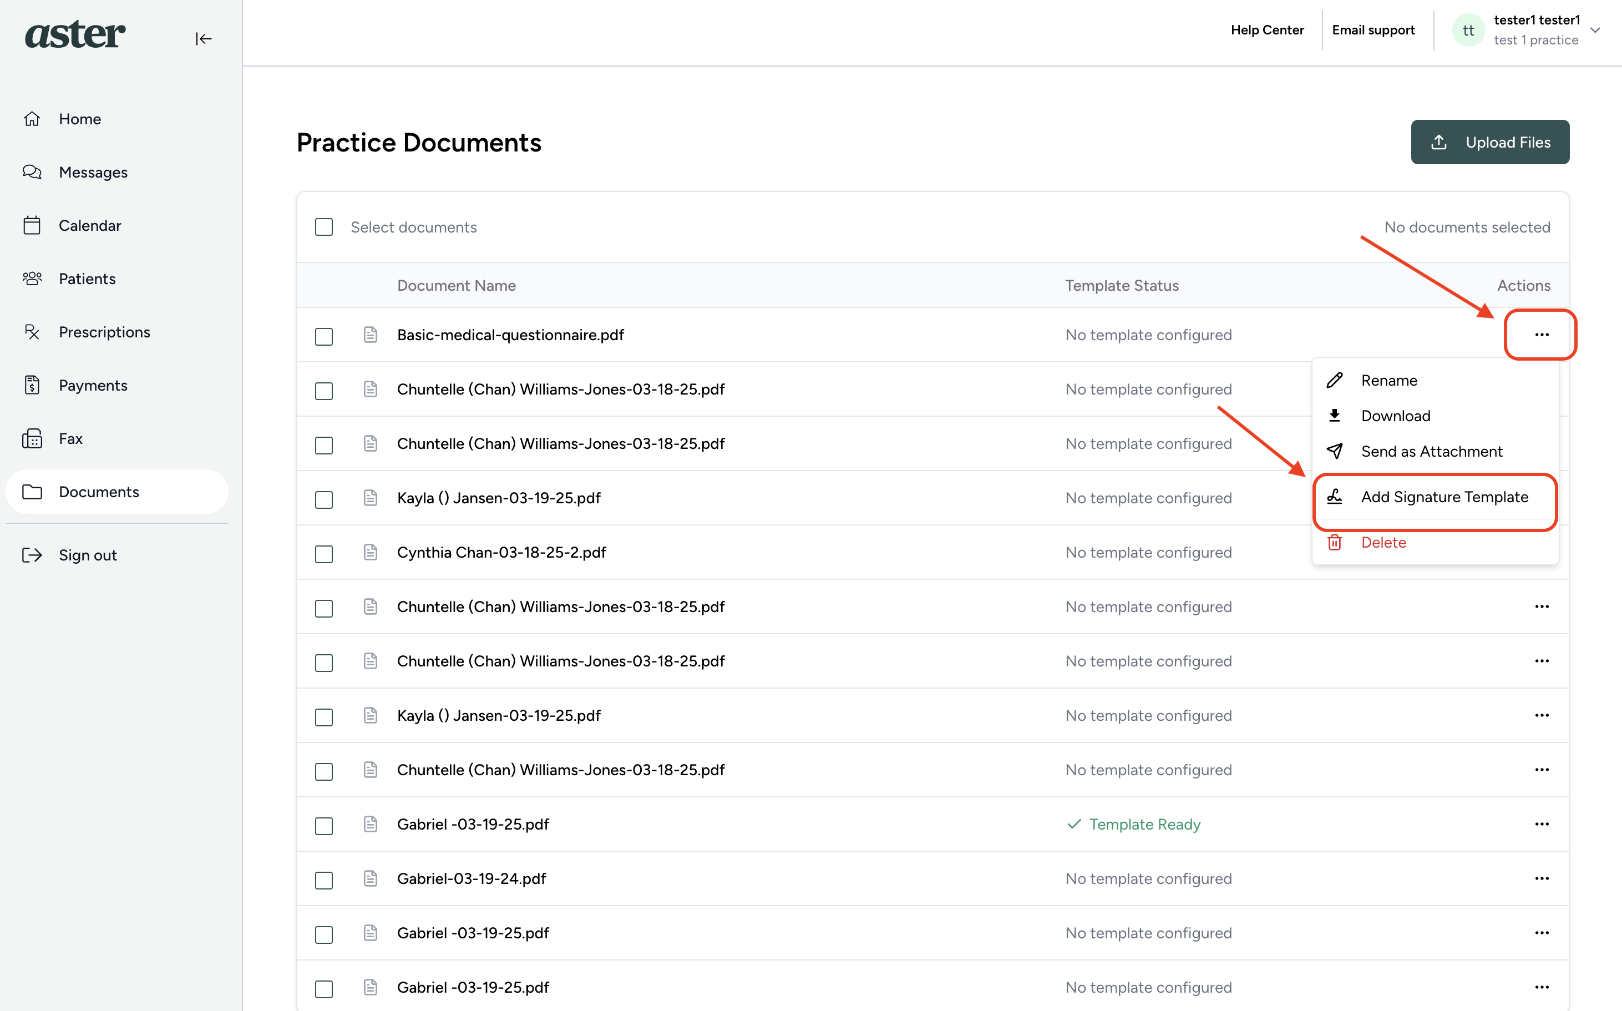The width and height of the screenshot is (1622, 1011).
Task: Open Gabriel-03-19-24.pdf document name
Action: [472, 878]
